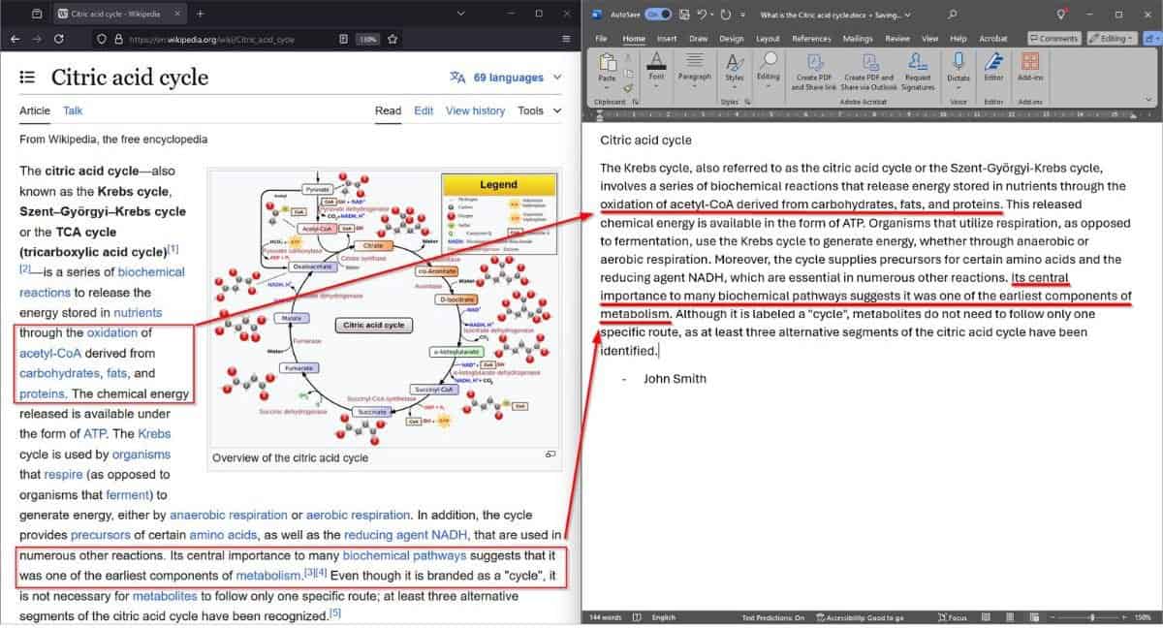1163x628 pixels.
Task: Open the Paragraph group icon
Action: click(694, 60)
